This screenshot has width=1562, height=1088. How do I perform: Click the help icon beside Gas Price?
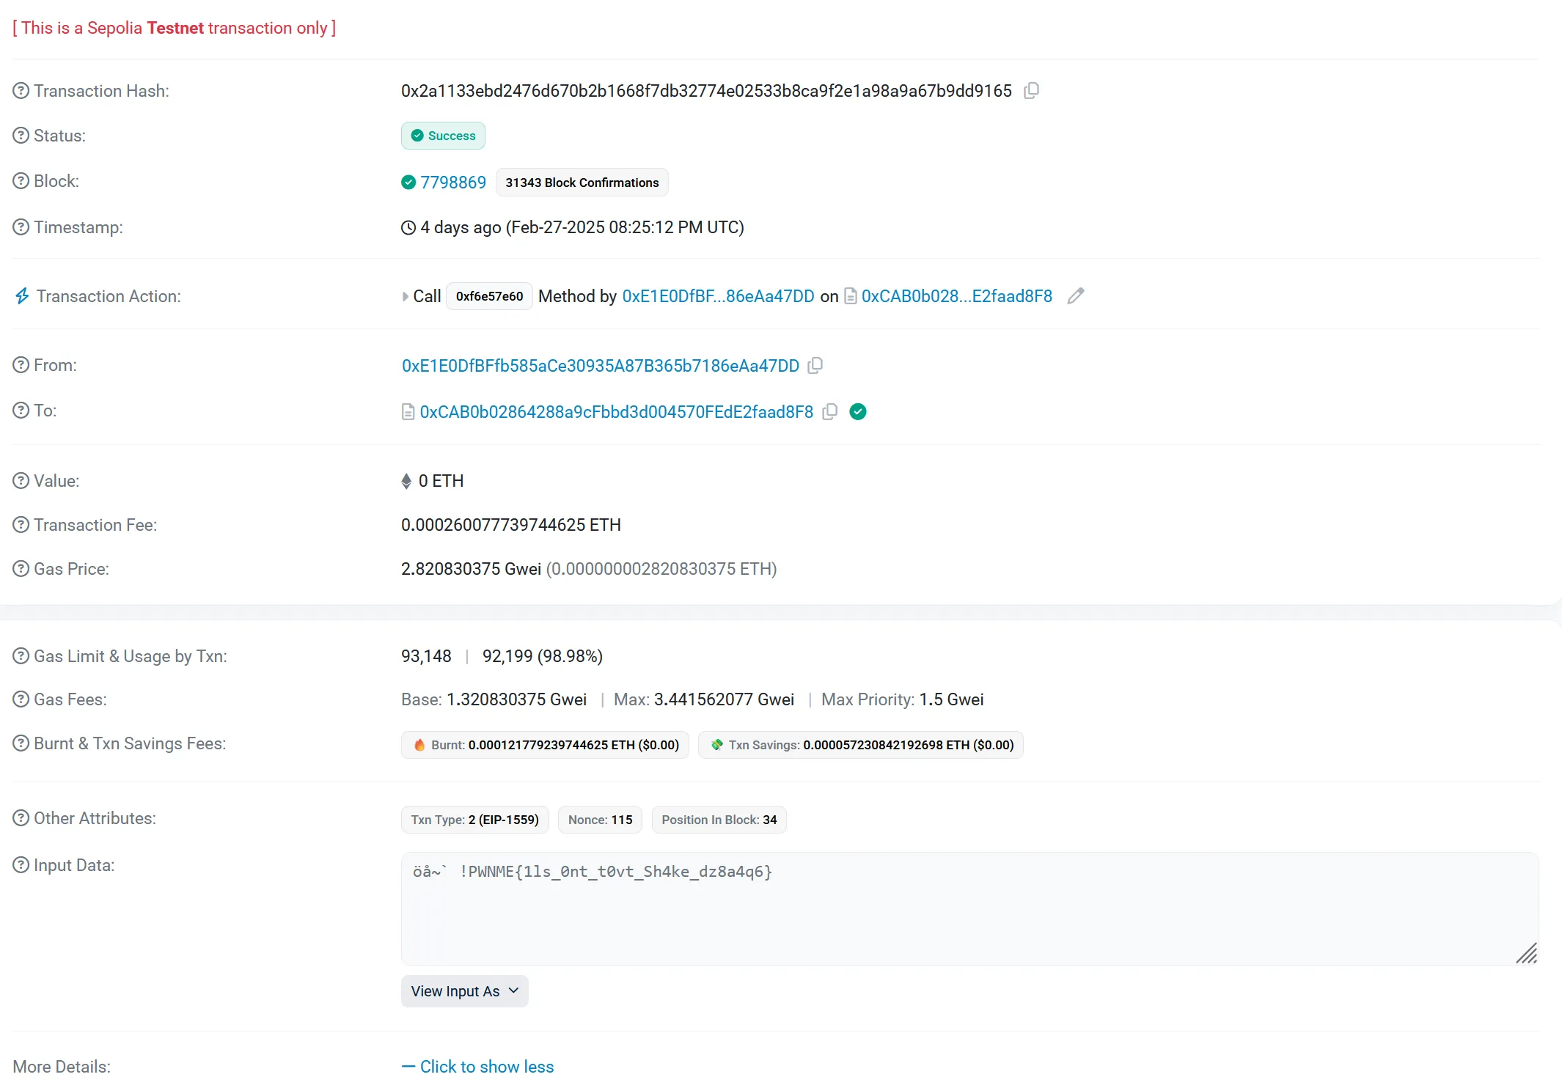click(x=21, y=569)
